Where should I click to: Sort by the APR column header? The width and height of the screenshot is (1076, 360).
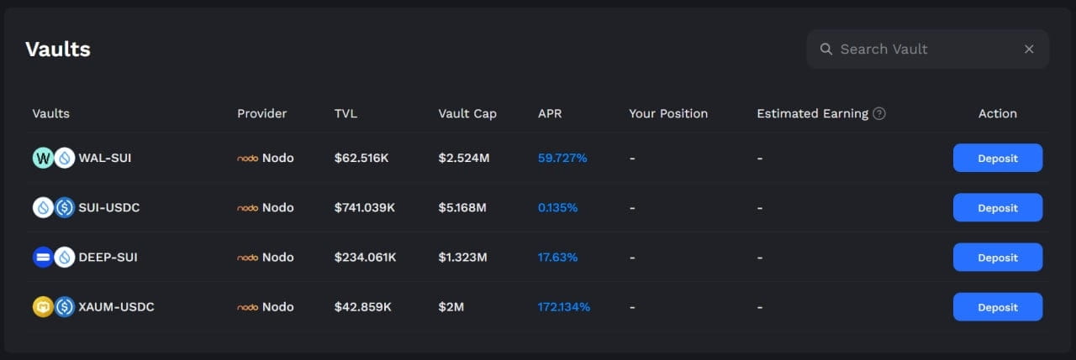click(x=550, y=114)
